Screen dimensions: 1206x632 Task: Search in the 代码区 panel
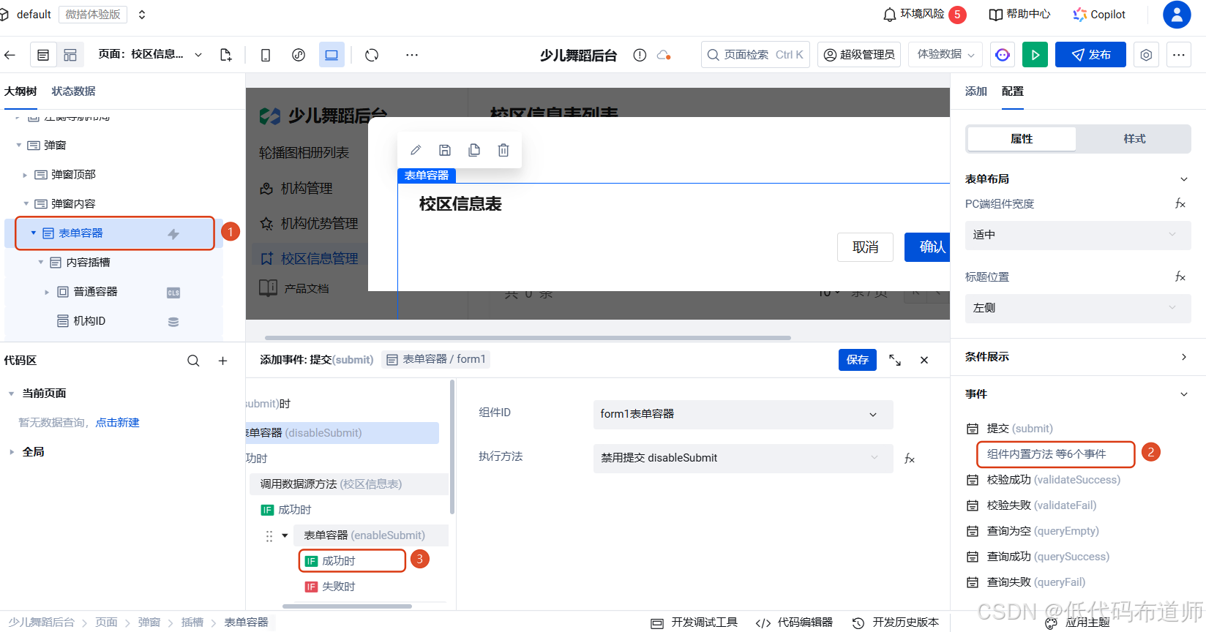coord(193,361)
